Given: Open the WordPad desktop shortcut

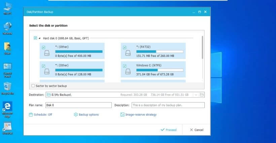Looking at the screenshot, I should 7,127.
